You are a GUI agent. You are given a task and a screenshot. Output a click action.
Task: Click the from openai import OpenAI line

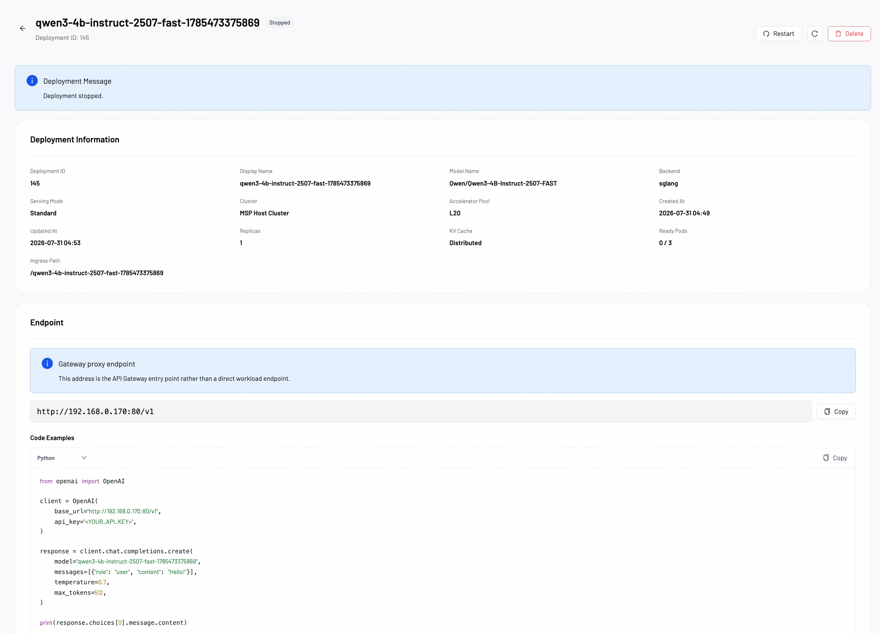pyautogui.click(x=82, y=481)
